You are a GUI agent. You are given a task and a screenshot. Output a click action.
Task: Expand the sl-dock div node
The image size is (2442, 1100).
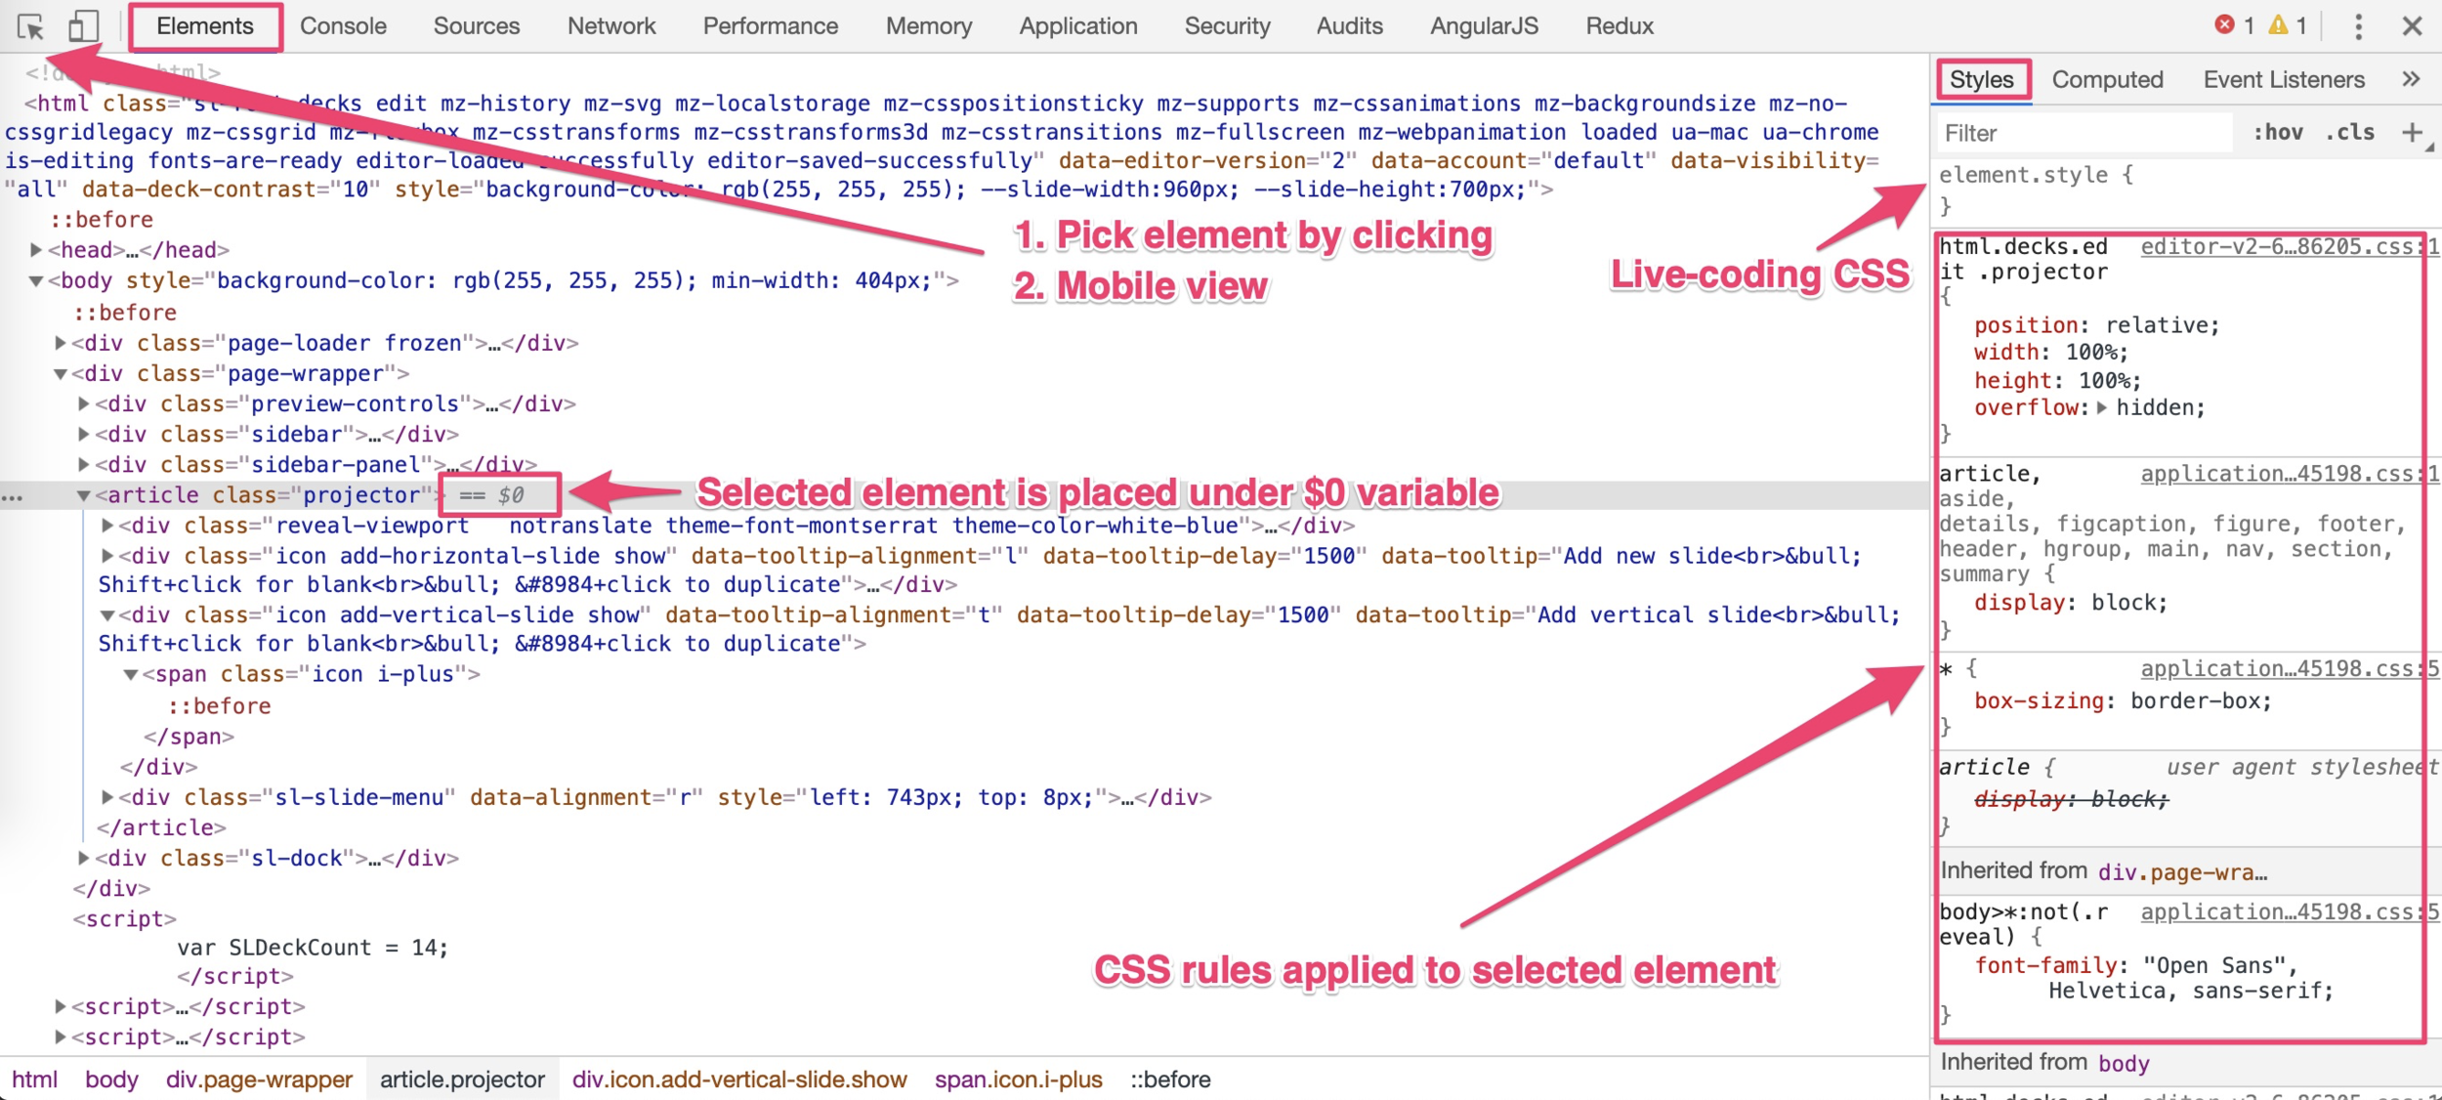(84, 859)
